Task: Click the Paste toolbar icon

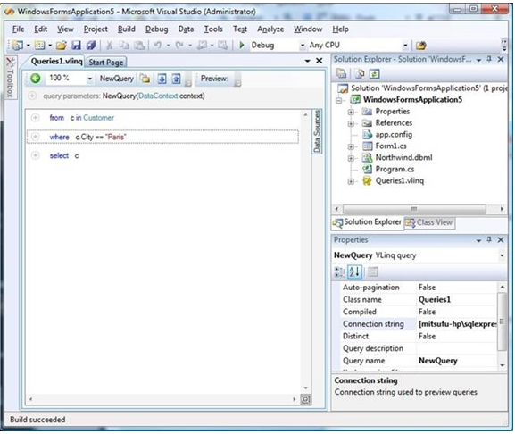Action: pyautogui.click(x=139, y=45)
